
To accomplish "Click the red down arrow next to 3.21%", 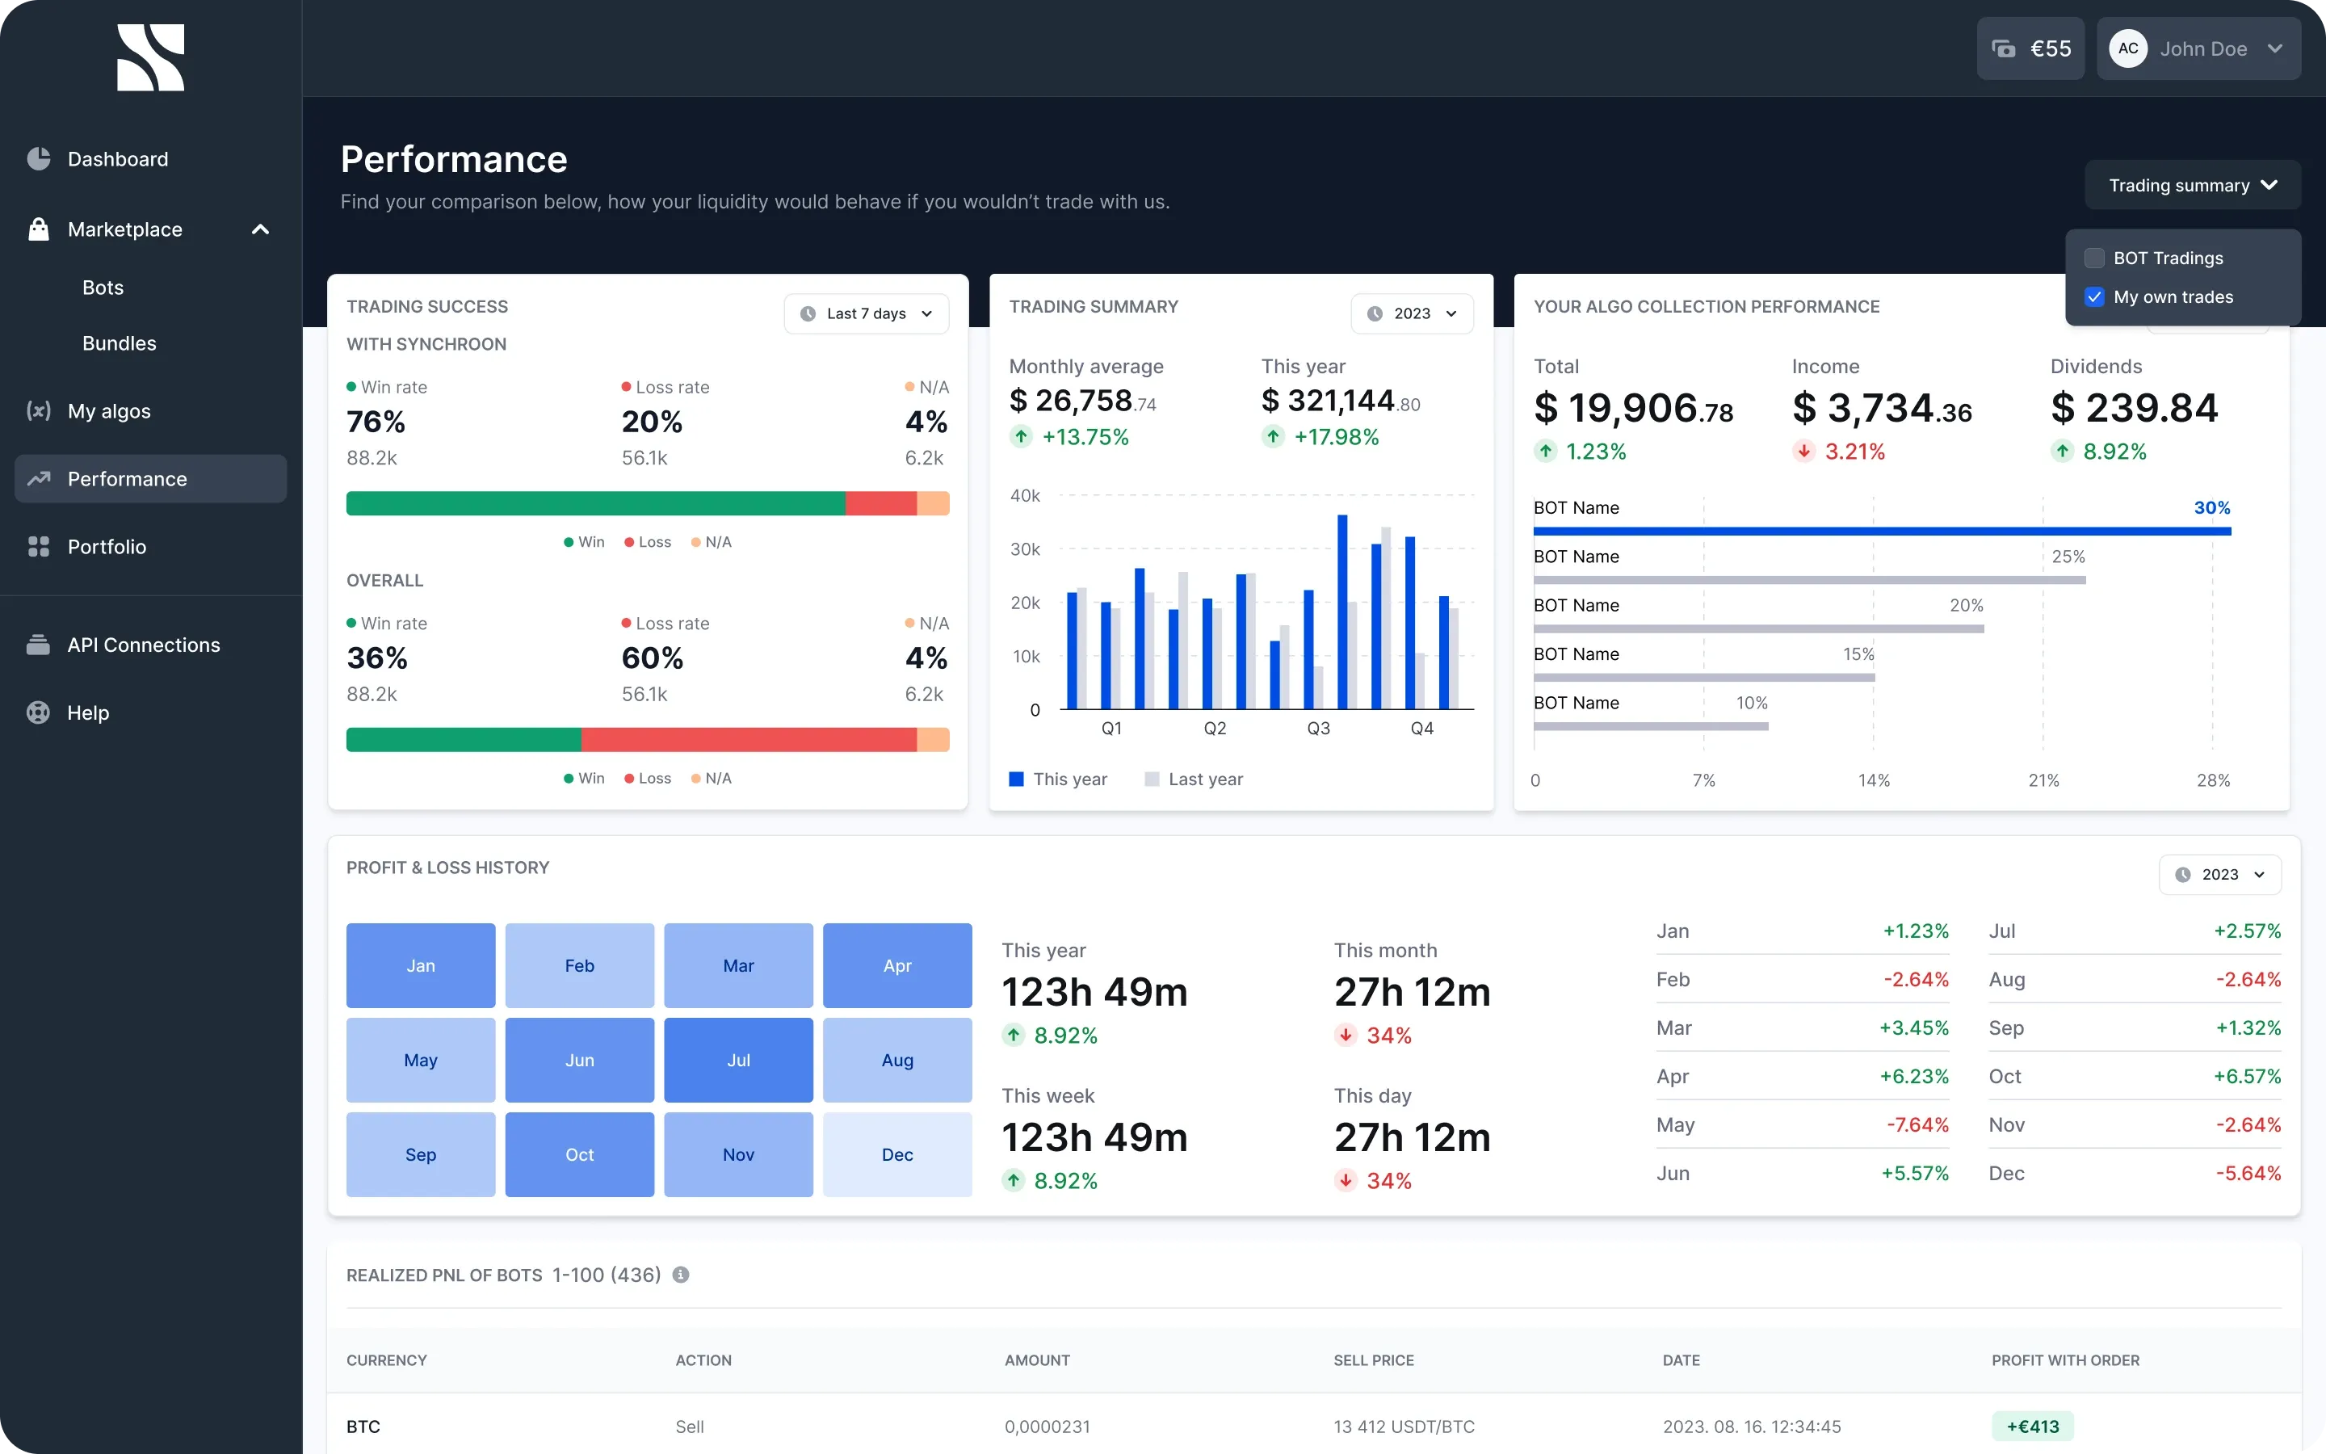I will tap(1804, 451).
